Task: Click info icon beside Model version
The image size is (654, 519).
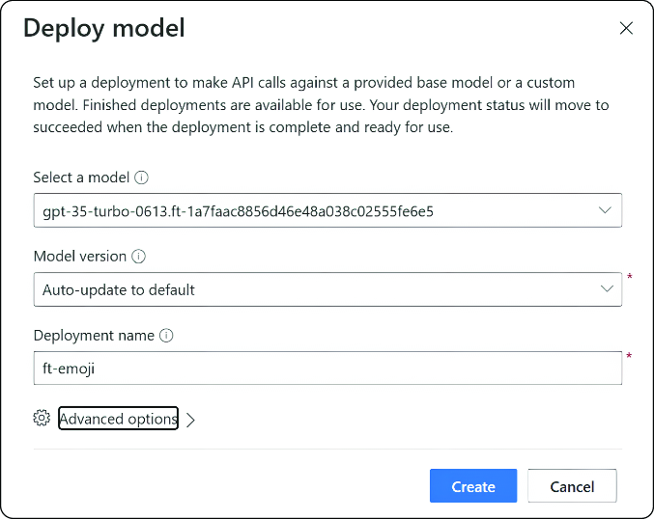Action: tap(138, 257)
